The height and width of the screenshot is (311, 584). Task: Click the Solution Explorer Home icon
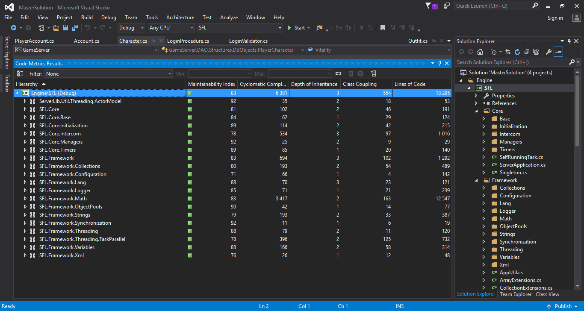[x=480, y=52]
